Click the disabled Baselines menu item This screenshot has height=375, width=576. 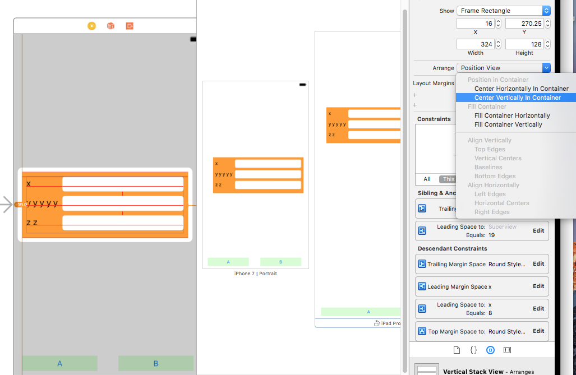coord(488,167)
